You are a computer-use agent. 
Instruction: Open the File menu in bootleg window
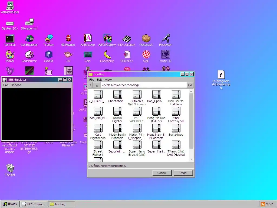(x=91, y=80)
